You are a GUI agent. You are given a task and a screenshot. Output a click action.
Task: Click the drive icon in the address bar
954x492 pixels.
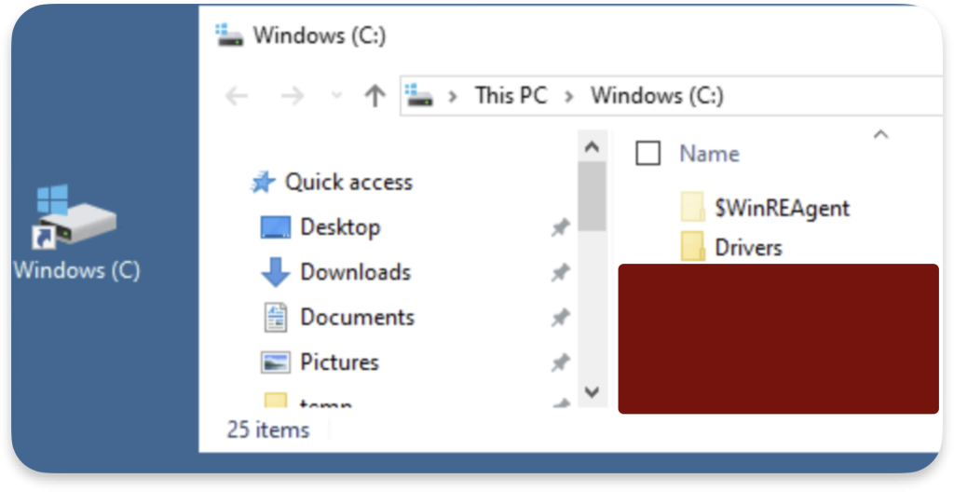pos(418,96)
